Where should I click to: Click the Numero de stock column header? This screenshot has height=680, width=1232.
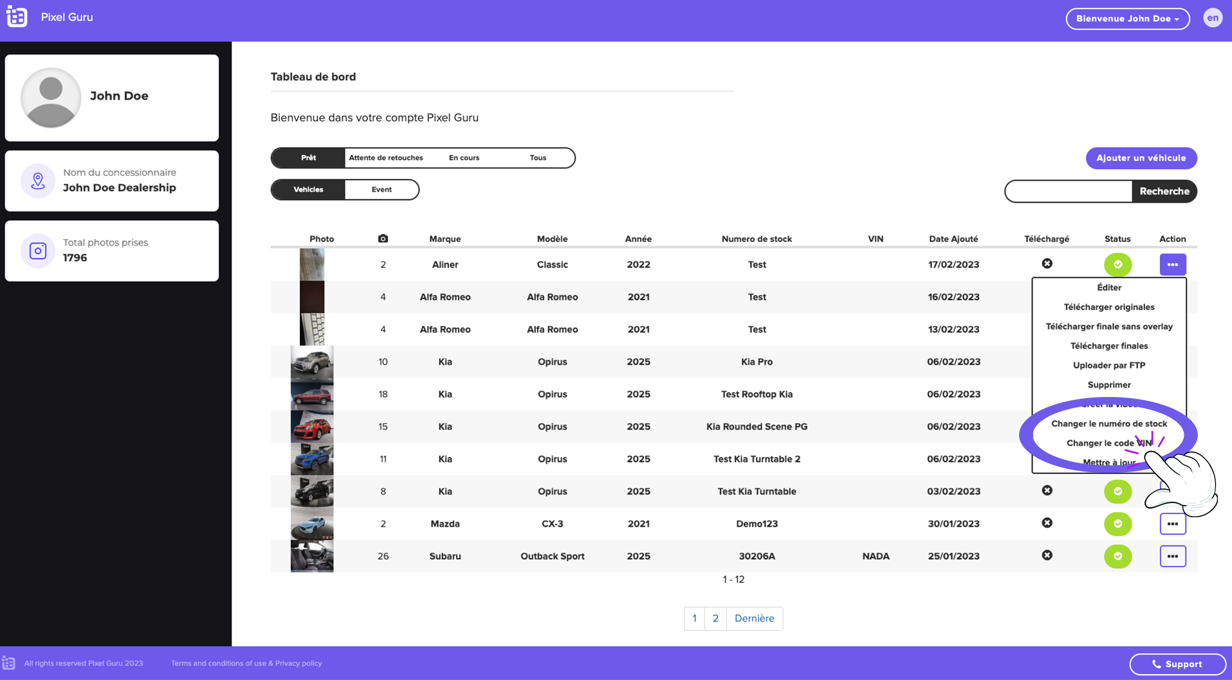(x=757, y=239)
